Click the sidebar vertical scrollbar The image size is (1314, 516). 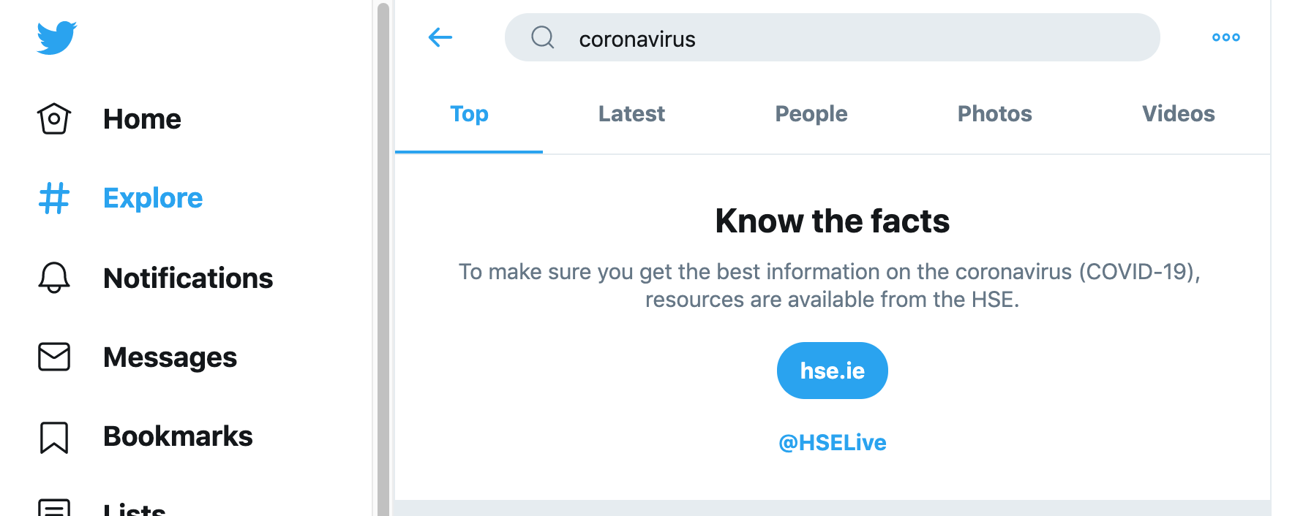383,258
